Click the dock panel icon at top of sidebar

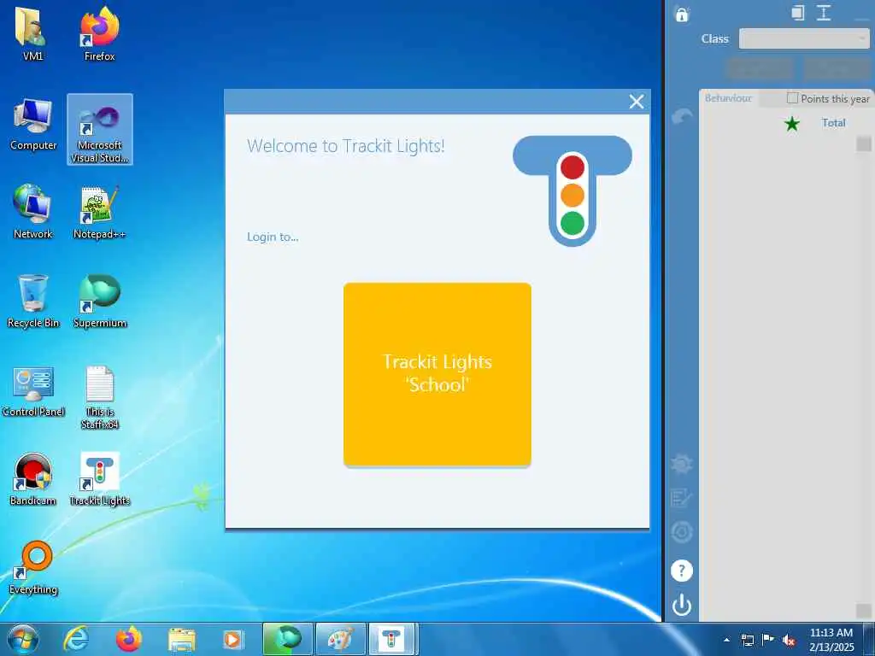pyautogui.click(x=798, y=13)
